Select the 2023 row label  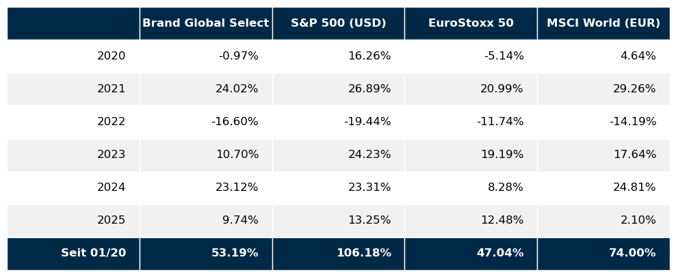click(x=111, y=155)
